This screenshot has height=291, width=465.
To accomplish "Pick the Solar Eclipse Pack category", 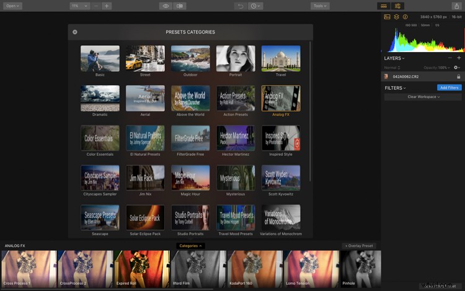I will coord(145,220).
